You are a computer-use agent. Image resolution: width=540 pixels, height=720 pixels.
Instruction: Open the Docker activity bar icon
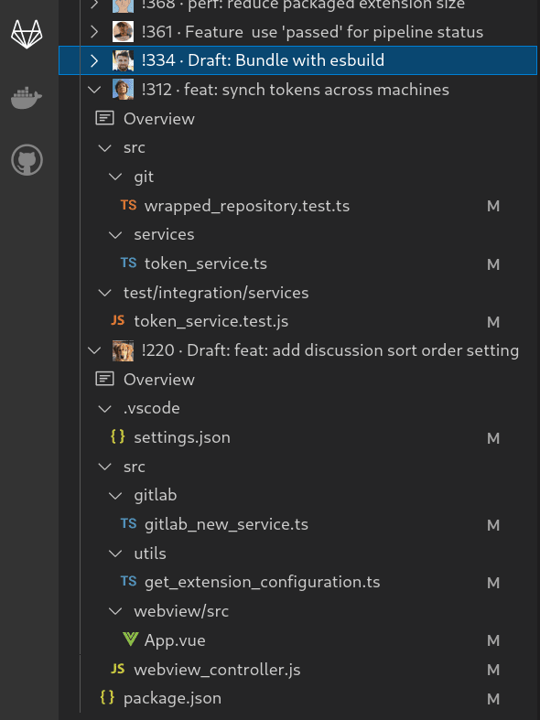point(27,97)
